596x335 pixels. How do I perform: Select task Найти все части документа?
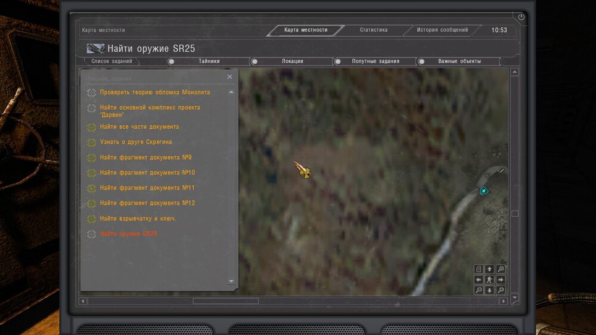coord(139,126)
